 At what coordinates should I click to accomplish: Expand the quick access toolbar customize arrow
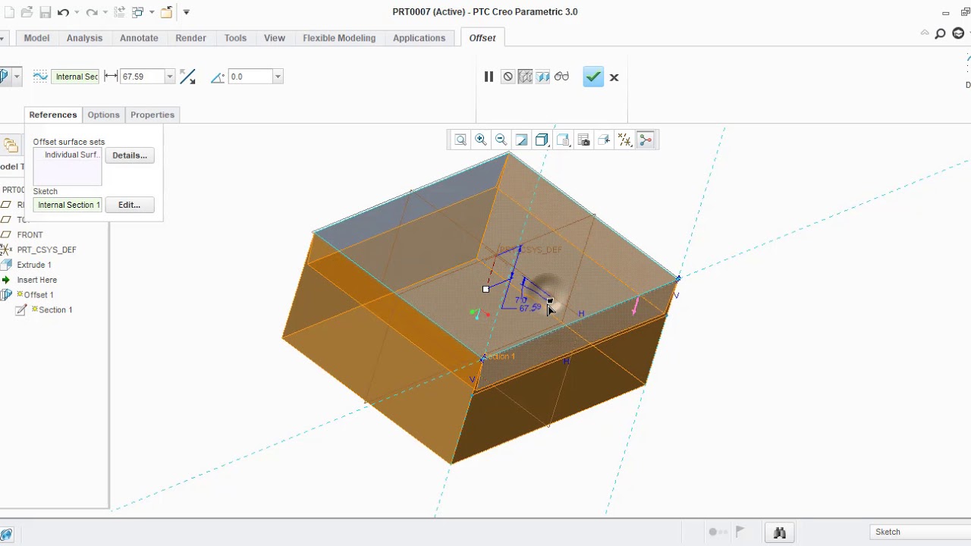click(x=187, y=12)
